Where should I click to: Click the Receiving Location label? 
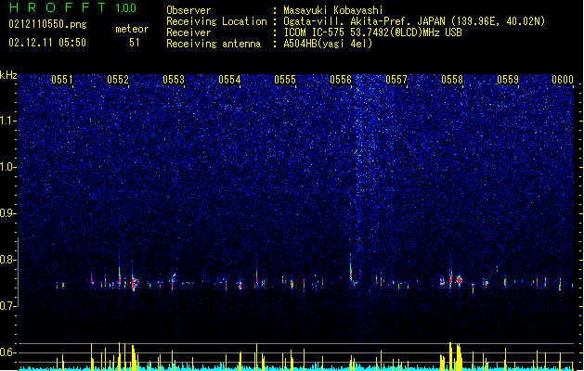pos(216,21)
